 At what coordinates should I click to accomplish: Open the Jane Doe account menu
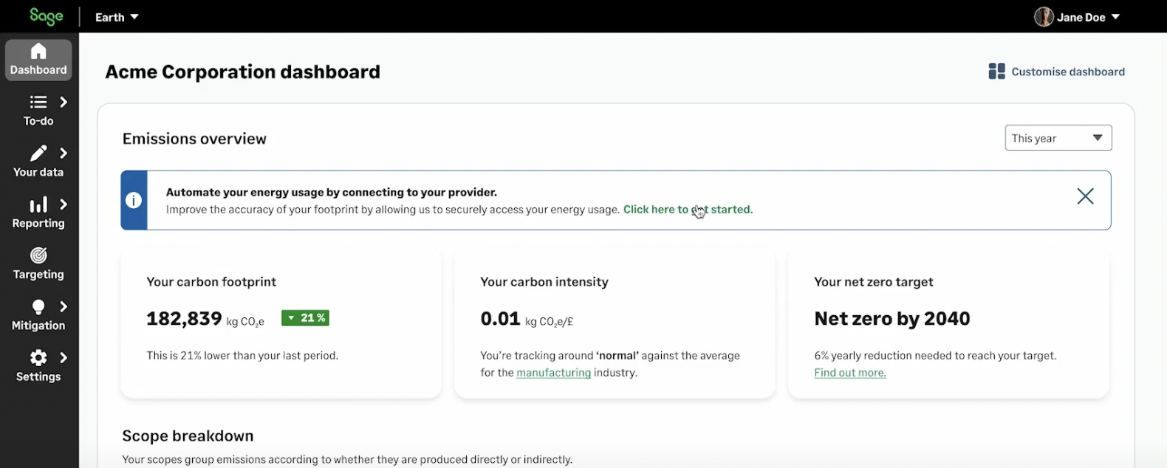tap(1078, 17)
